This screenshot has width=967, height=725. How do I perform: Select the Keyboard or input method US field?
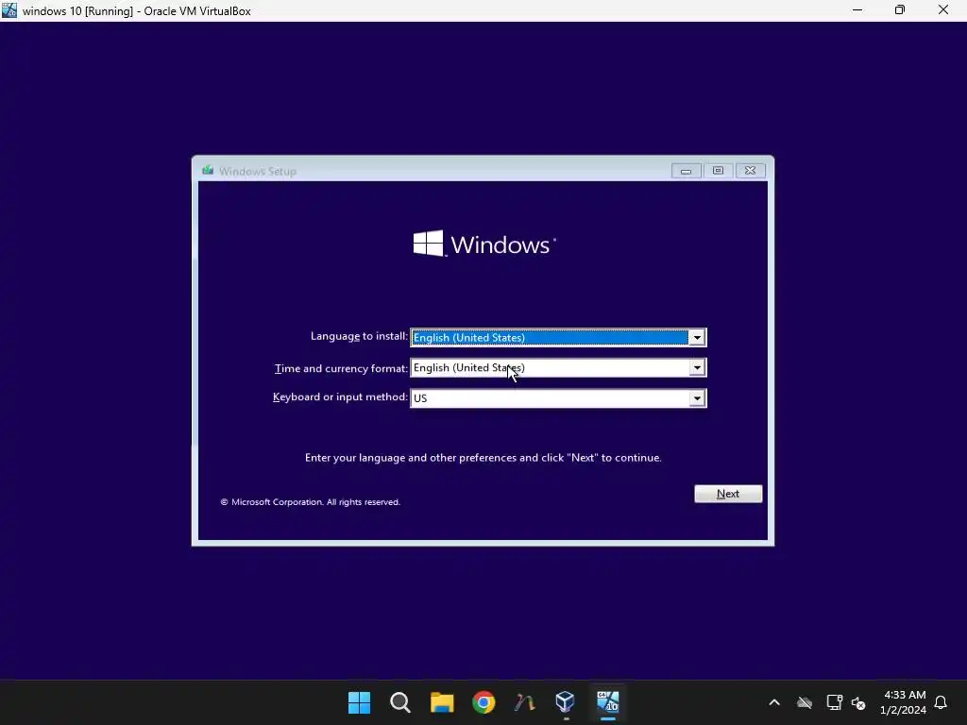pyautogui.click(x=558, y=398)
